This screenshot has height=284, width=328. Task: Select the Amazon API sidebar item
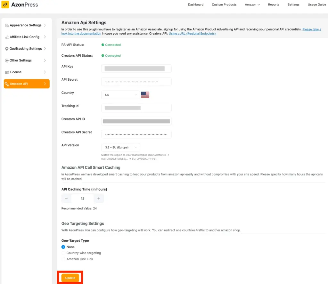(27, 84)
